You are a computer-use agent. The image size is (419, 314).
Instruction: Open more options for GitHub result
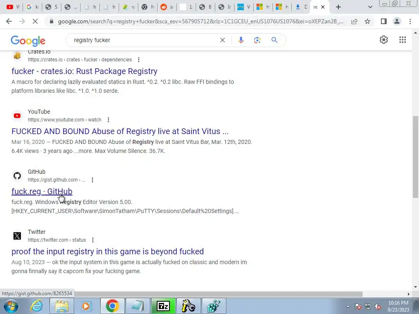click(x=92, y=180)
